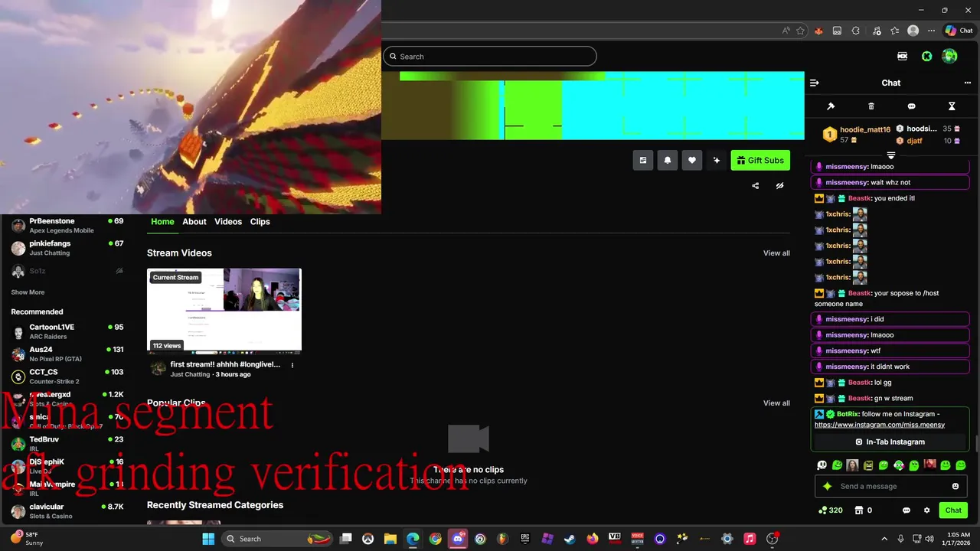Screen dimensions: 980x551
Task: Click the chat bubble icon beside the hourglass
Action: [x=911, y=106]
